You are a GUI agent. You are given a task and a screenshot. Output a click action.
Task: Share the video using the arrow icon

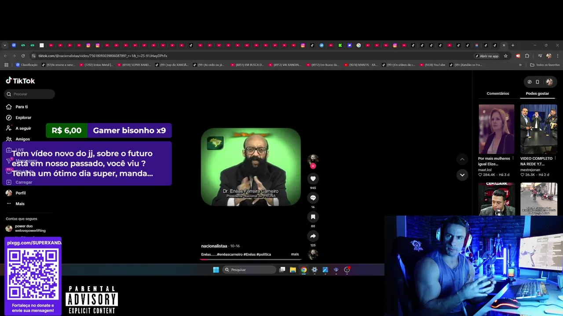click(313, 236)
